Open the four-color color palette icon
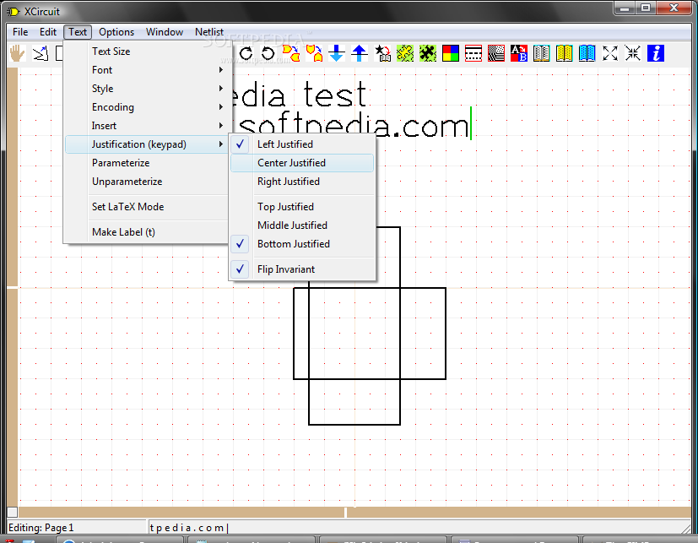This screenshot has width=698, height=543. click(451, 53)
